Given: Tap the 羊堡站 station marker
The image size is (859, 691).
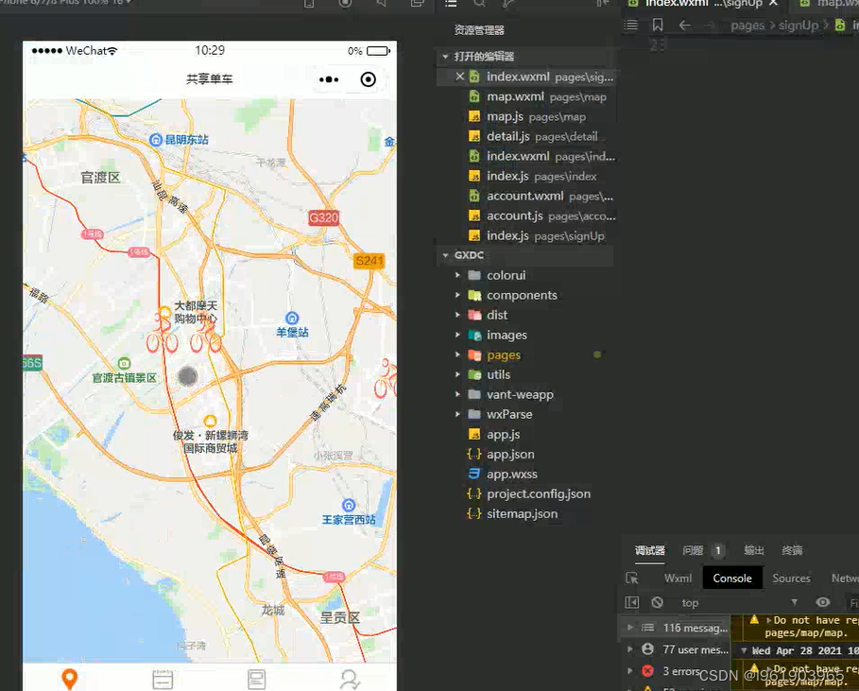Looking at the screenshot, I should [293, 318].
